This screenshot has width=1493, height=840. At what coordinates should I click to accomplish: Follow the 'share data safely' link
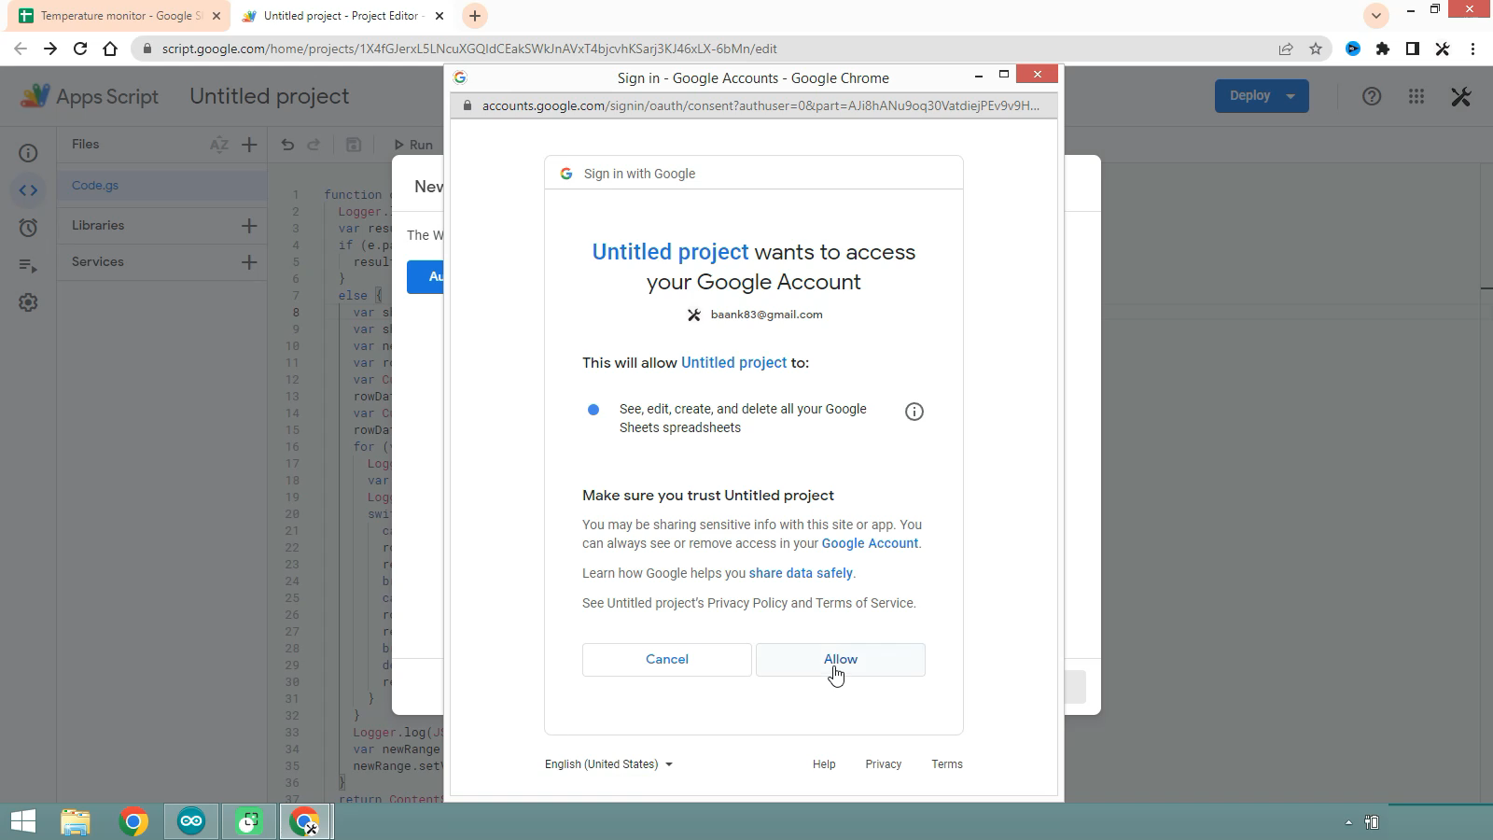click(801, 573)
